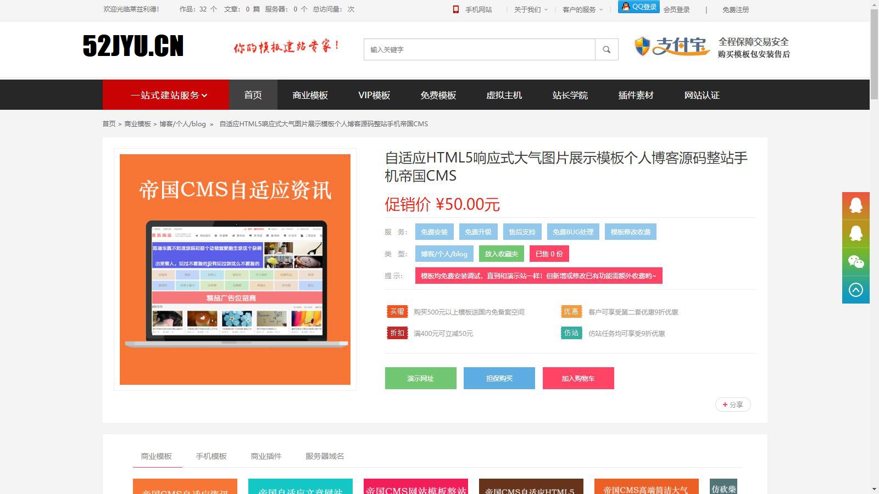This screenshot has width=879, height=494.
Task: Click the orange product preview image
Action: (x=235, y=269)
